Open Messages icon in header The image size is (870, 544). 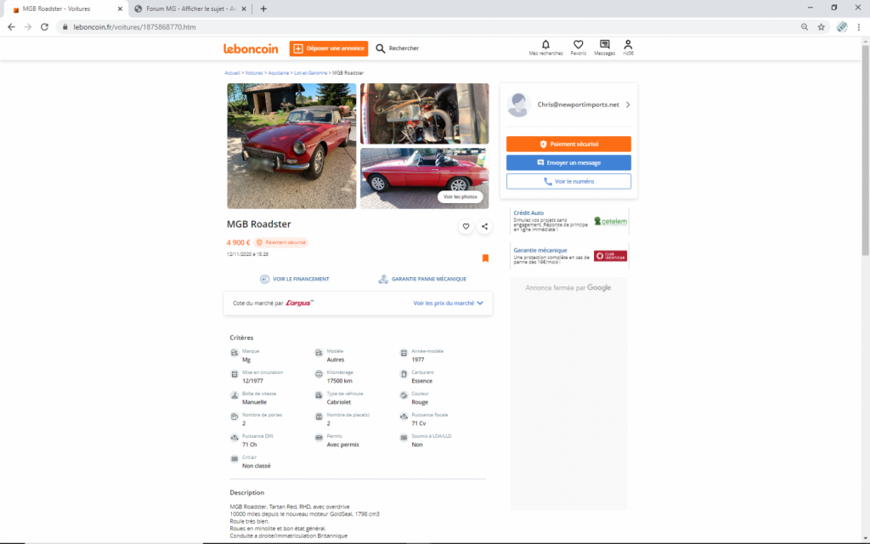pyautogui.click(x=605, y=44)
